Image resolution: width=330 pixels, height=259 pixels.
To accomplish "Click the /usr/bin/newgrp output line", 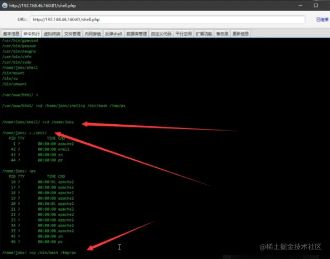I will pyautogui.click(x=19, y=51).
